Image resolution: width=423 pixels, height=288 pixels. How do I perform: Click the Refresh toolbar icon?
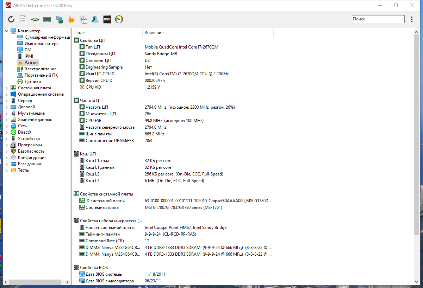click(11, 19)
